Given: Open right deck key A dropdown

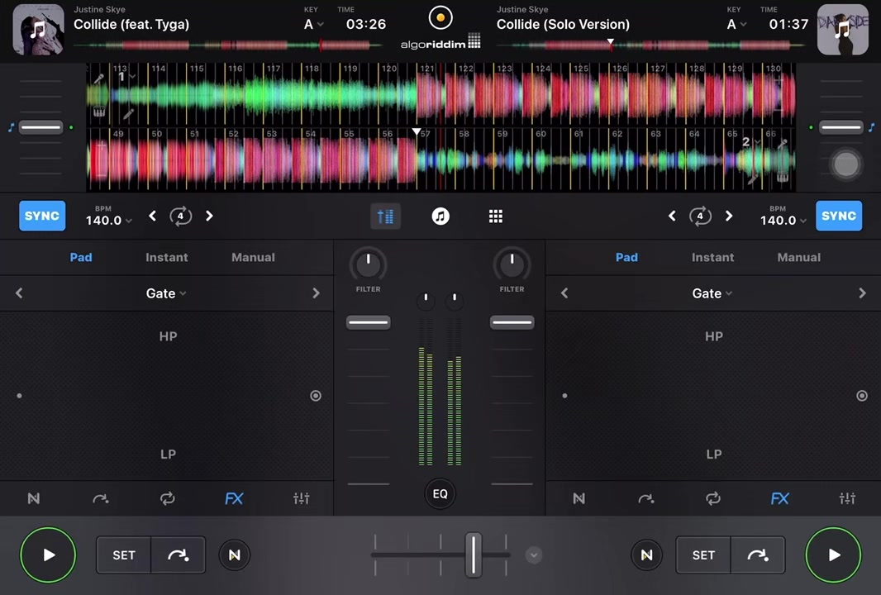Looking at the screenshot, I should point(736,24).
